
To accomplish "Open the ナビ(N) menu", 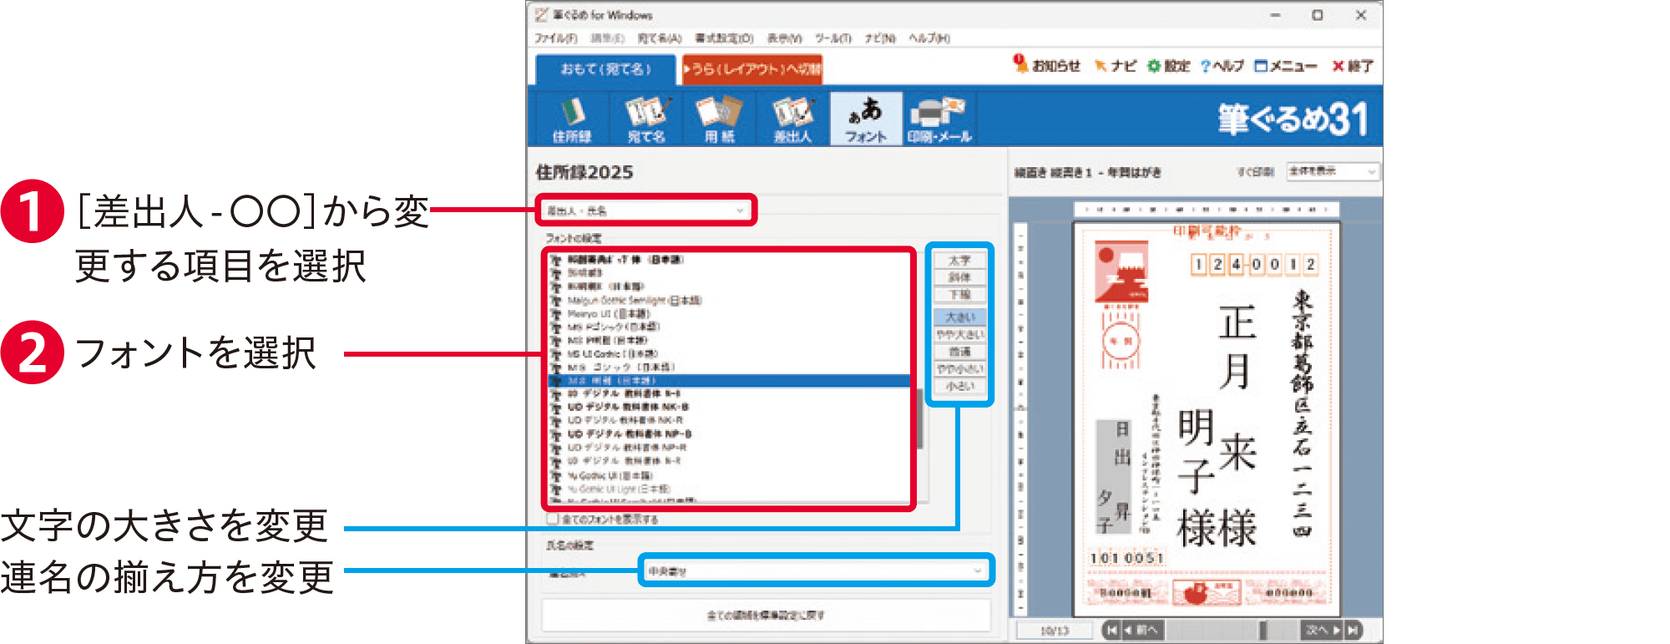I will pos(879,38).
